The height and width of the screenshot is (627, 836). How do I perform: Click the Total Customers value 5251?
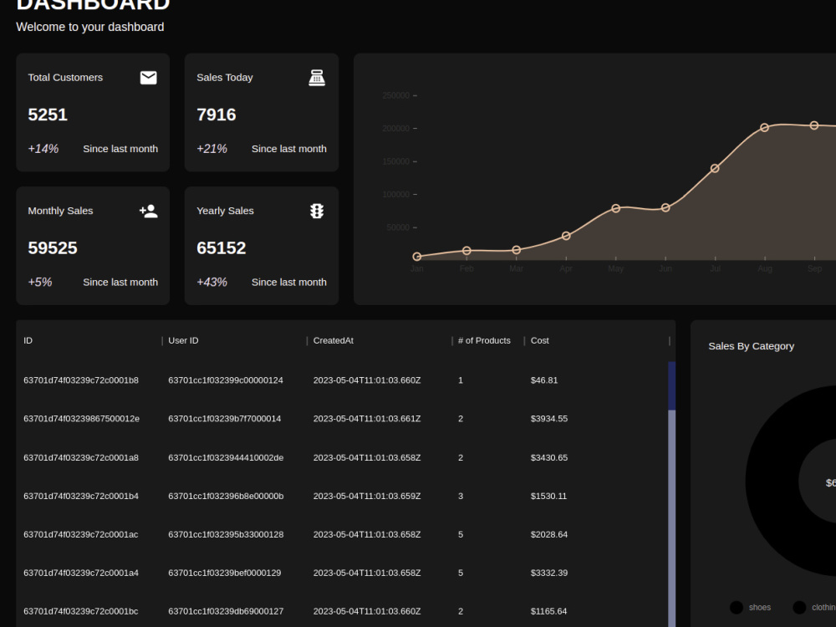(48, 115)
